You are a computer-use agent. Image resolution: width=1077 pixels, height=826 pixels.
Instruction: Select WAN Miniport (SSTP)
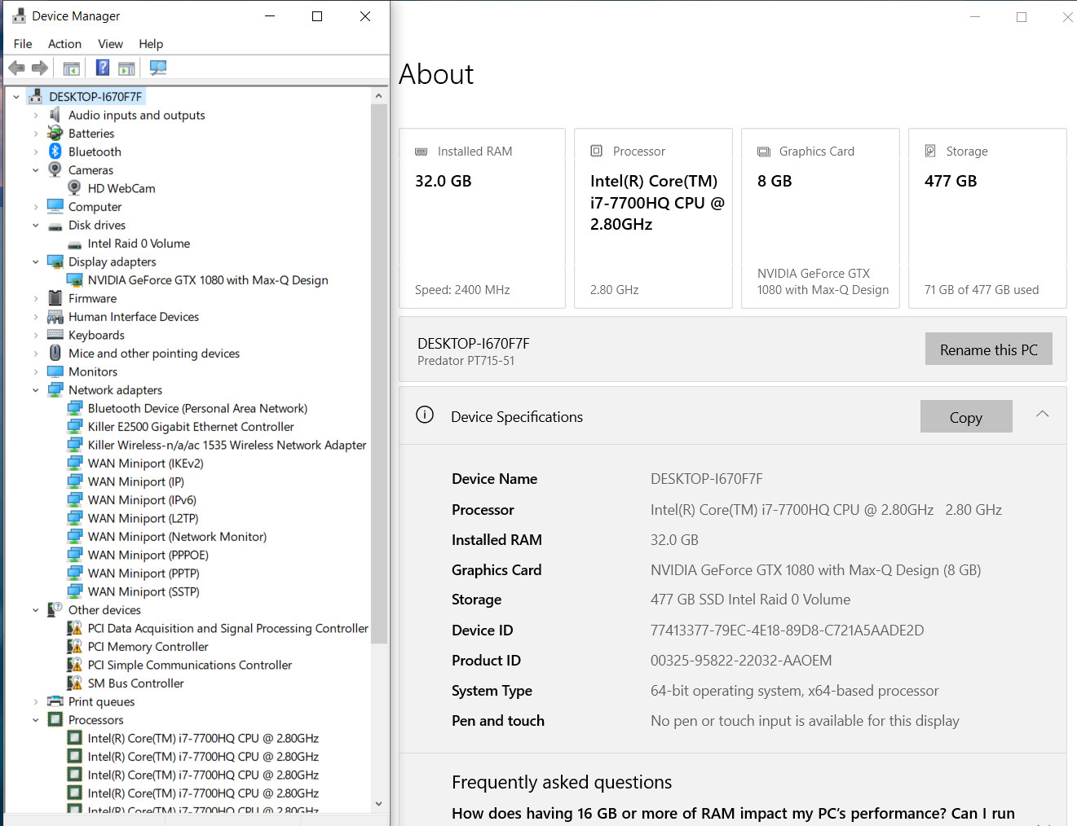pyautogui.click(x=143, y=591)
